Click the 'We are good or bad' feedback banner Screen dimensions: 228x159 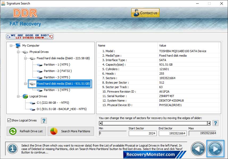(30, 37)
